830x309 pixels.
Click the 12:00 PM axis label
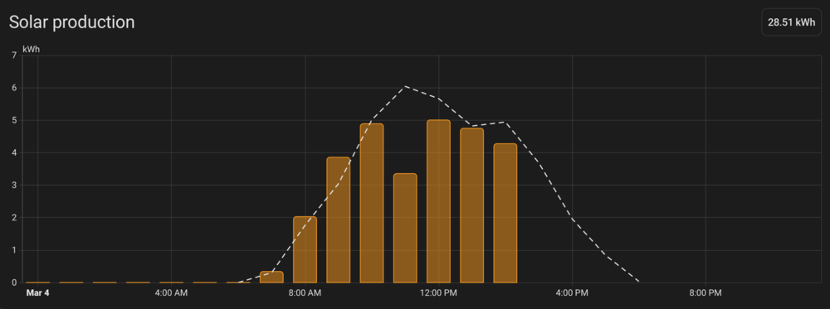438,292
